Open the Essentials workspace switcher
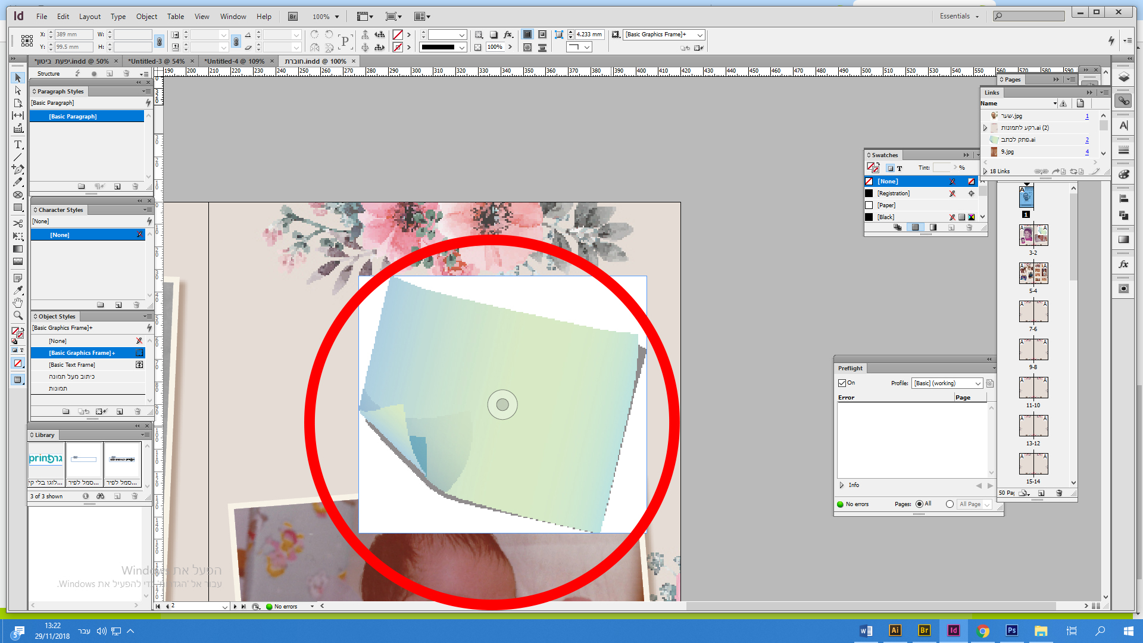The image size is (1143, 643). point(959,16)
